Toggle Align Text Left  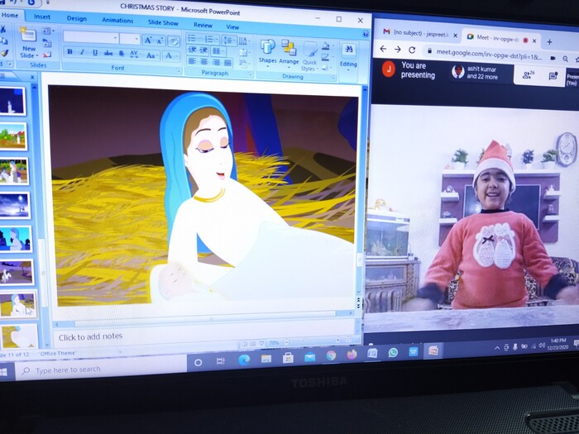pos(192,61)
